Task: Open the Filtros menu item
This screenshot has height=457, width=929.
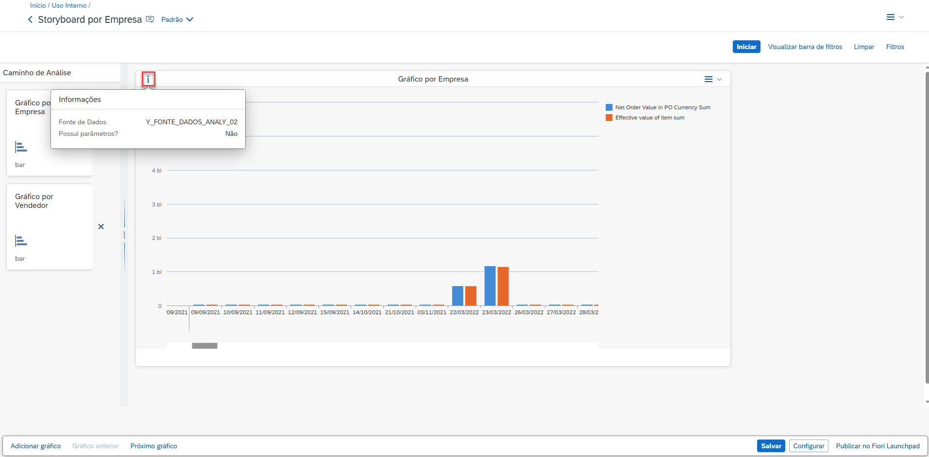Action: [895, 47]
